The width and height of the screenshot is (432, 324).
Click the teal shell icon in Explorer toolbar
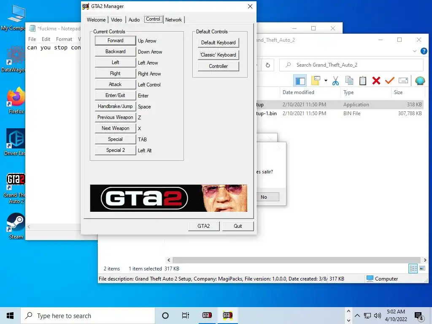(x=420, y=81)
